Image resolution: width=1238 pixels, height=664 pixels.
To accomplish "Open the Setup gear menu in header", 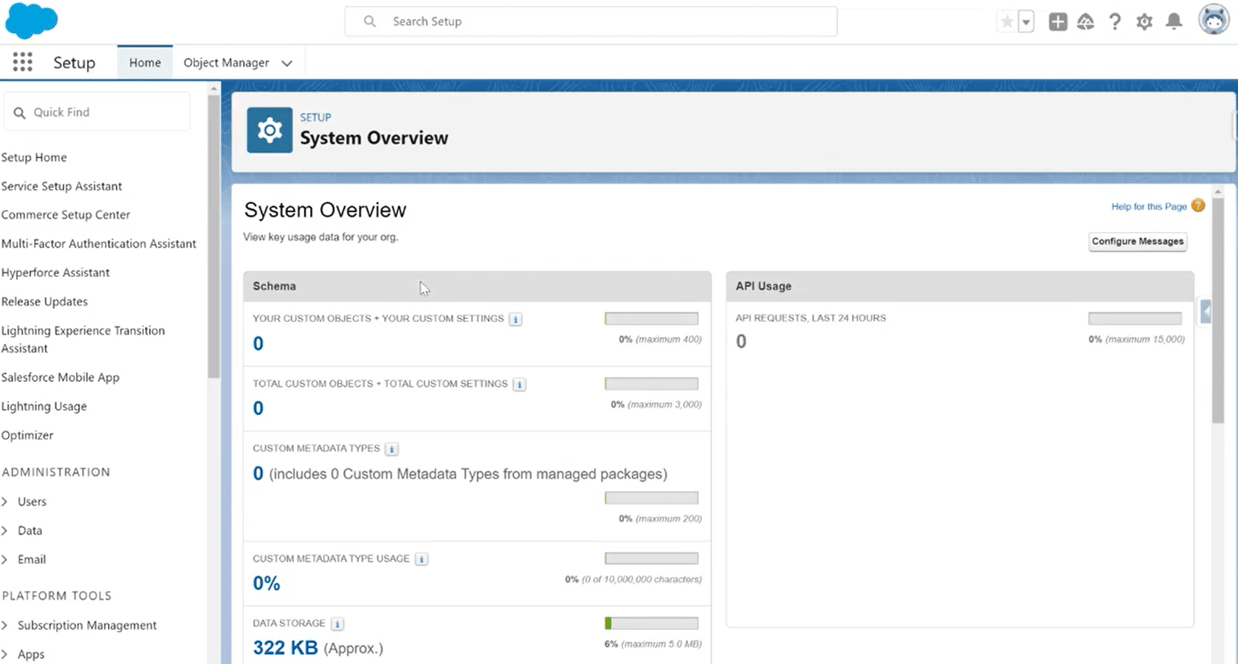I will [1144, 21].
